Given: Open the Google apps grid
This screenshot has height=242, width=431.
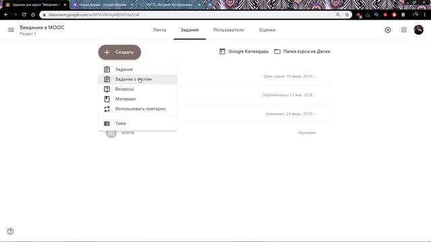Looking at the screenshot, I should tap(404, 30).
